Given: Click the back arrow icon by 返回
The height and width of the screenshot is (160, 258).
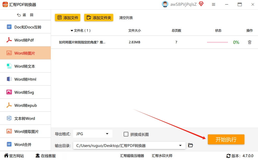Looking at the screenshot, I should click(x=19, y=15).
